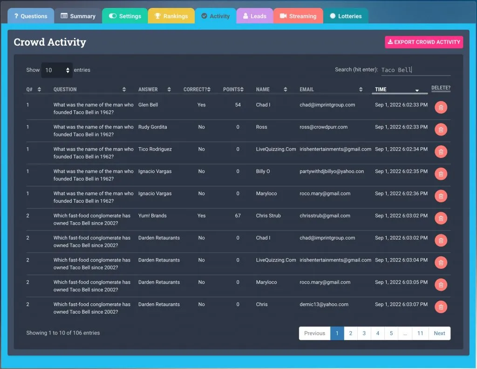Click the Previous pagination button
477x369 pixels.
(x=314, y=333)
